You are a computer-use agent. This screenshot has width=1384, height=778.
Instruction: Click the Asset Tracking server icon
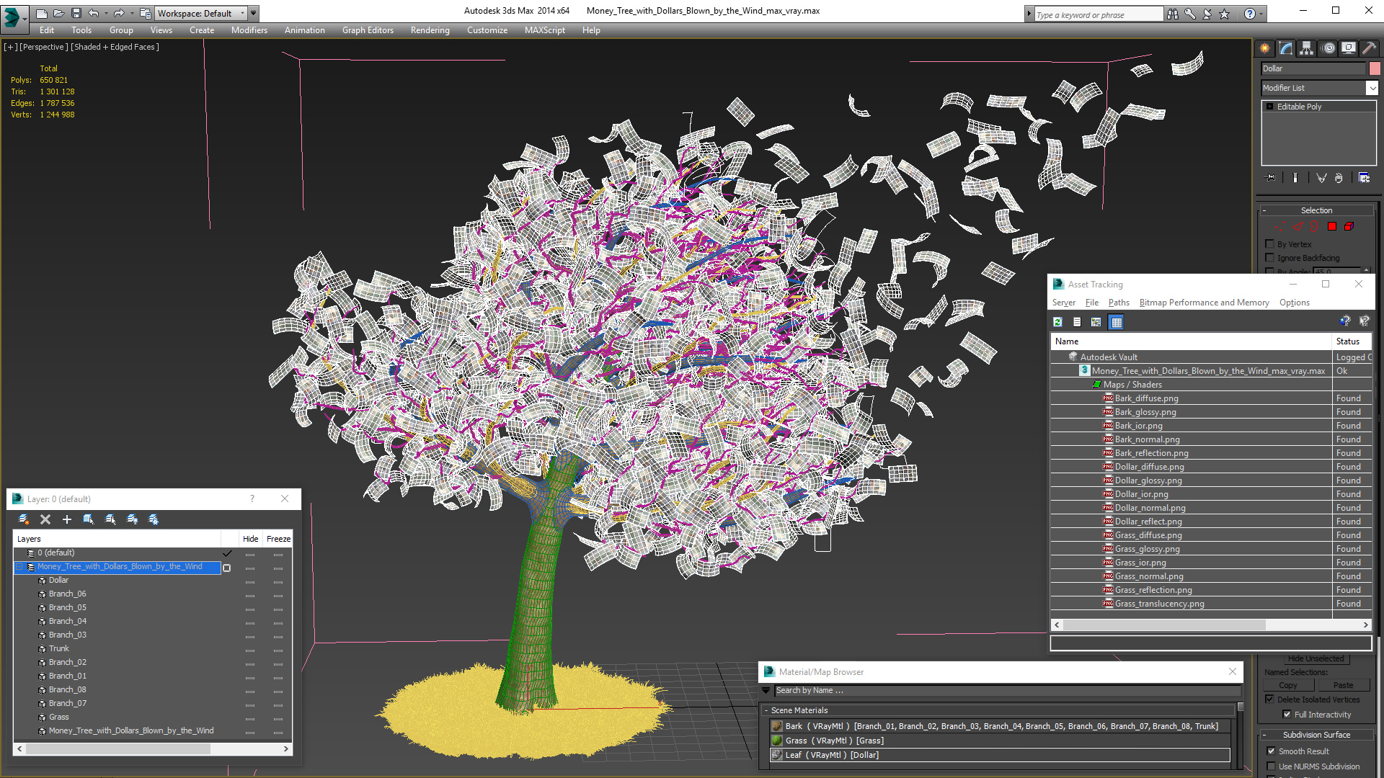click(1064, 302)
